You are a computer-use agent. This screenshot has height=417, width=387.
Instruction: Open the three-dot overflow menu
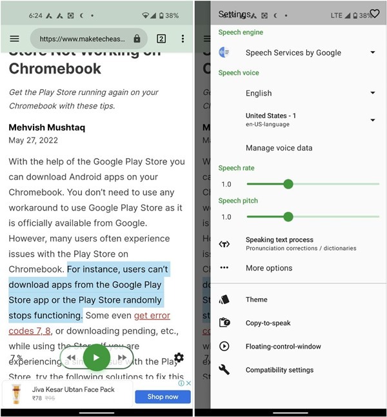click(183, 39)
